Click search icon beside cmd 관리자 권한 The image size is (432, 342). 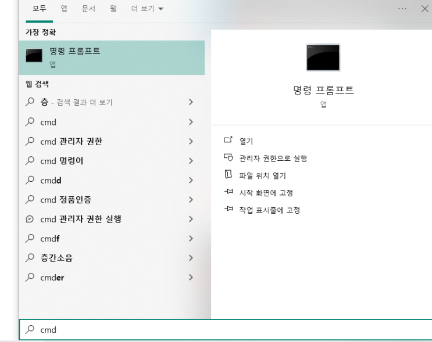[30, 141]
